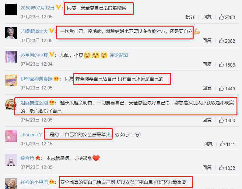Click avatar thumbnail of 苏星河的小爽
This screenshot has height=189, width=242.
tap(11, 57)
